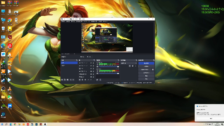Toggle visibility eye of the fourth source row
224x126 pixels.
tap(91, 71)
